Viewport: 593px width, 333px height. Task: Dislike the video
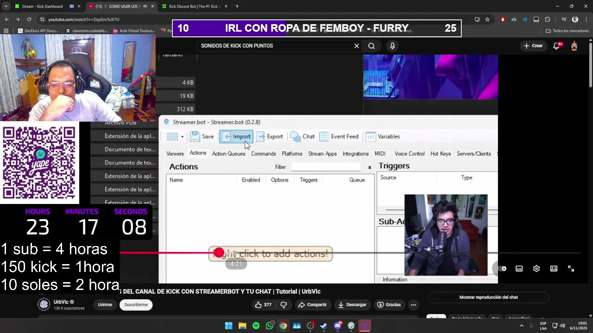tap(284, 305)
